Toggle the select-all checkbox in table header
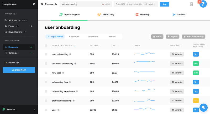 46,46
